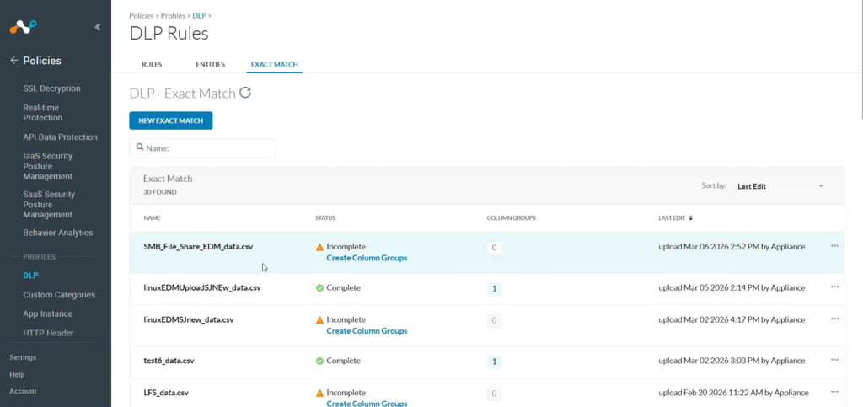Open Help in sidebar
Image resolution: width=863 pixels, height=407 pixels.
[x=17, y=374]
